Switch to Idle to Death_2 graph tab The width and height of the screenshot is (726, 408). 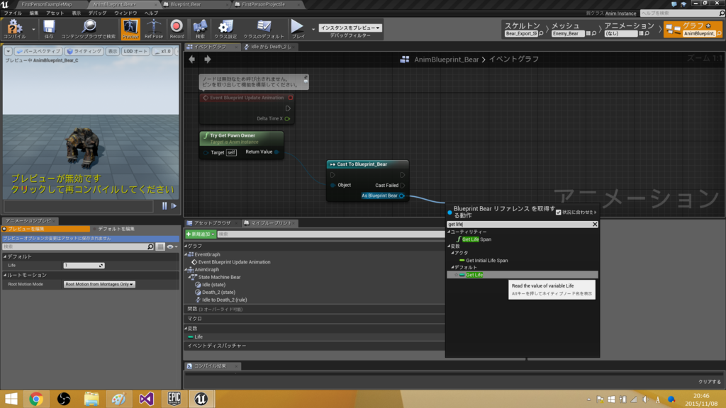click(x=270, y=47)
